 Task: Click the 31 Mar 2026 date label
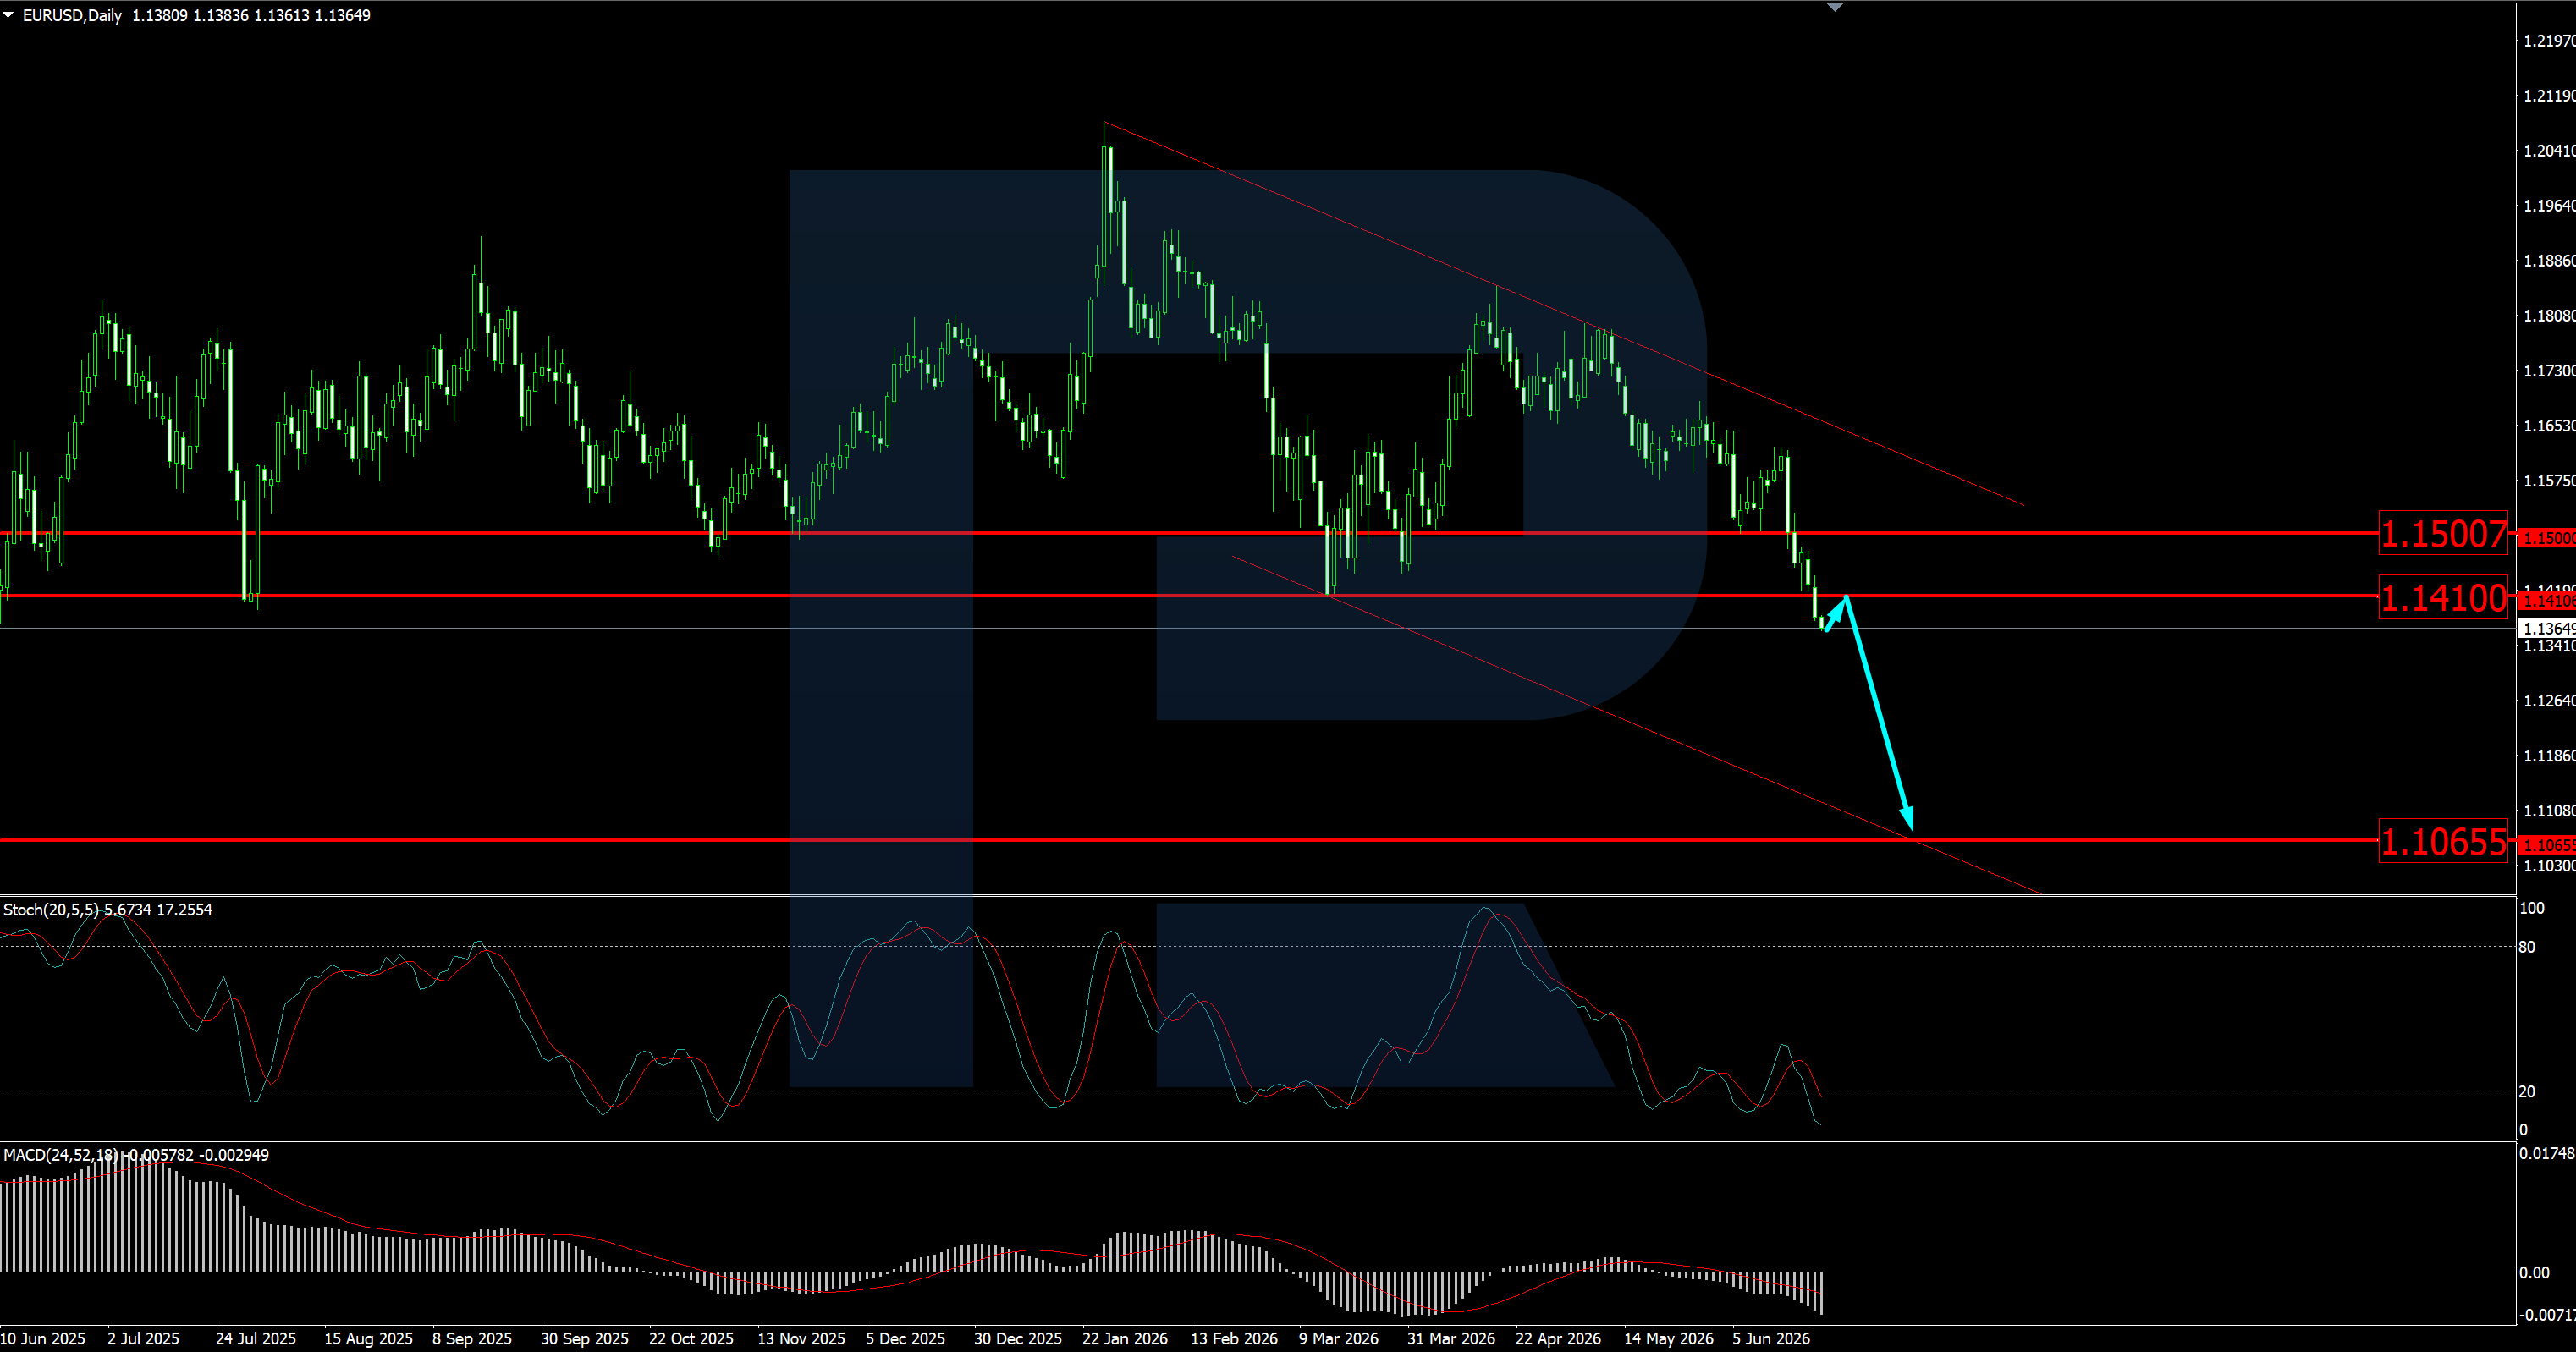click(x=1451, y=1339)
